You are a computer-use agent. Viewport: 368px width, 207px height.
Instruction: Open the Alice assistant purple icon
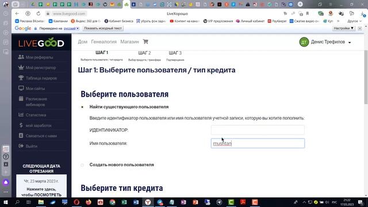[6, 182]
